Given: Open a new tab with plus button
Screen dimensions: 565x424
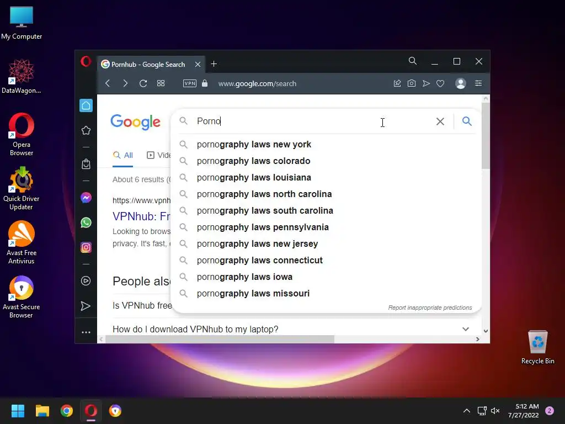Looking at the screenshot, I should 214,64.
